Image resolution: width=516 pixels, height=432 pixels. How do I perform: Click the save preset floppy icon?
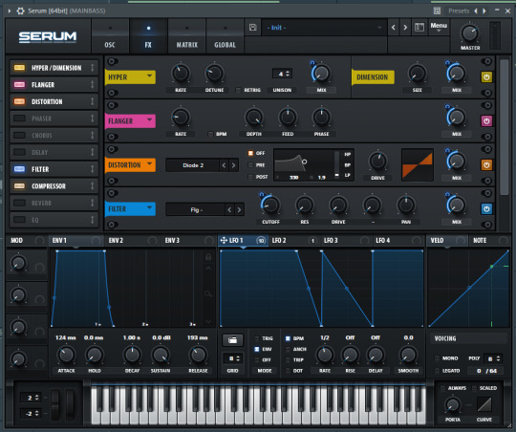pos(252,28)
